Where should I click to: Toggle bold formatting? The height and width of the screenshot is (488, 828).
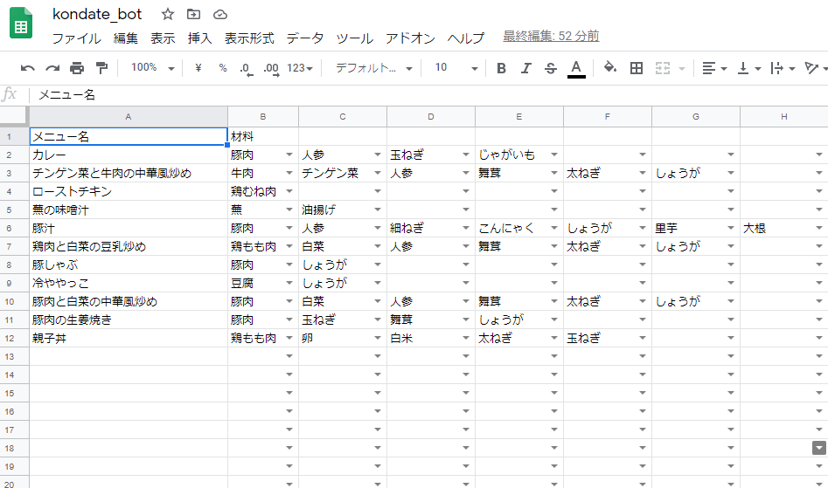tap(502, 68)
